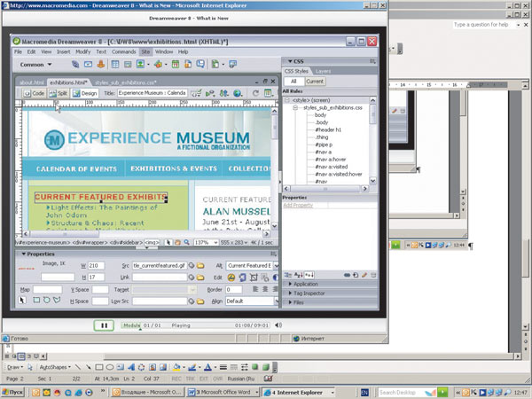
Task: Click the Attach Style Sheet chain icon
Action: 347,275
